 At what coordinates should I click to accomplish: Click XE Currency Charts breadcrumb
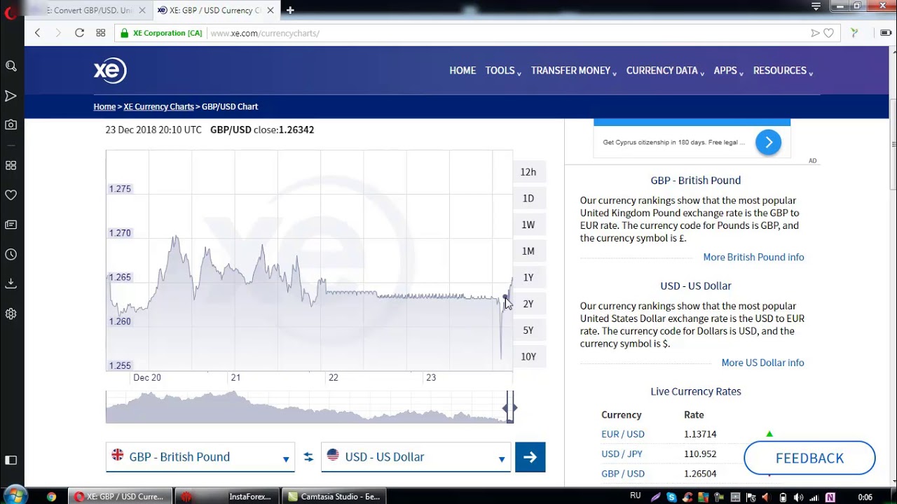coord(158,106)
